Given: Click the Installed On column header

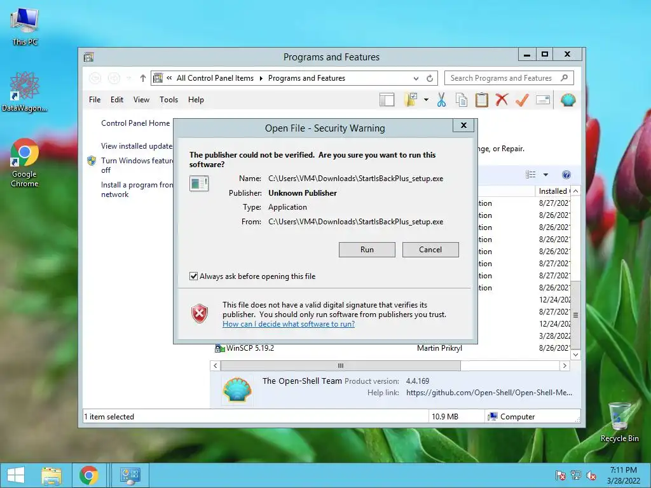Looking at the screenshot, I should (553, 191).
